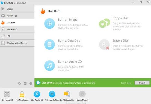
Task: Follow the Learn more link
Action: (126, 83)
